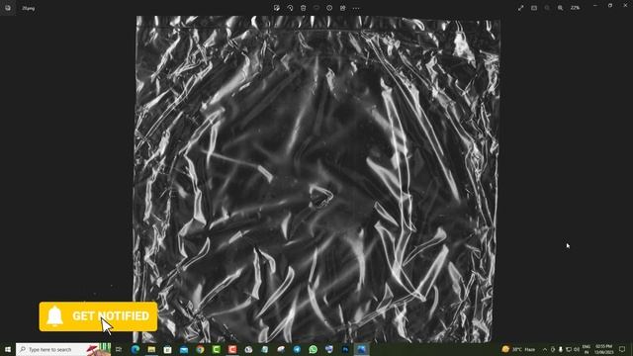Switch to Photoshop from the taskbar
633x356 pixels.
(345, 349)
